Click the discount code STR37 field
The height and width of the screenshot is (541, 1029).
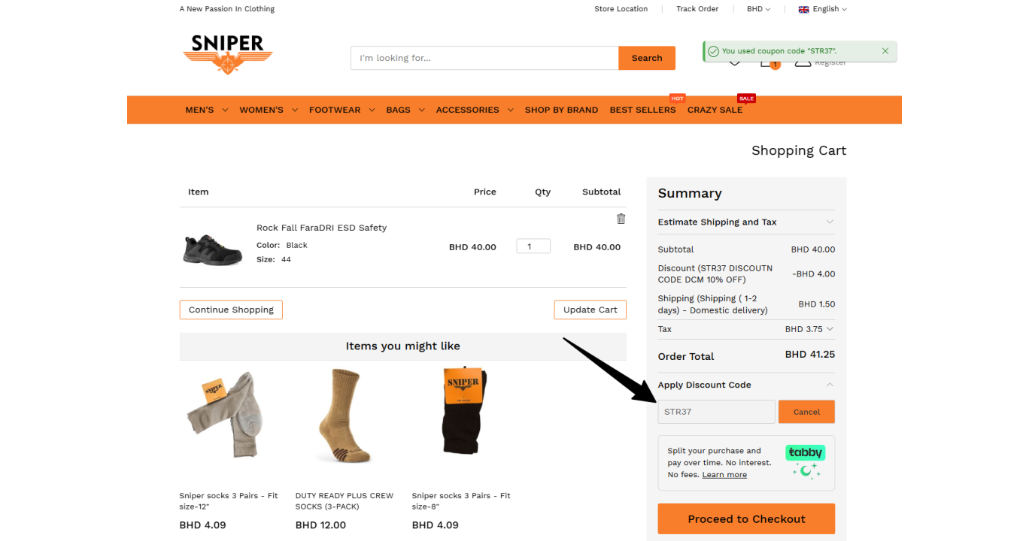[716, 412]
